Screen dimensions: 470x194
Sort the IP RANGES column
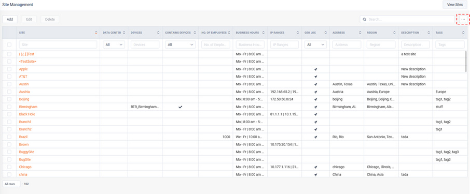[x=298, y=33]
